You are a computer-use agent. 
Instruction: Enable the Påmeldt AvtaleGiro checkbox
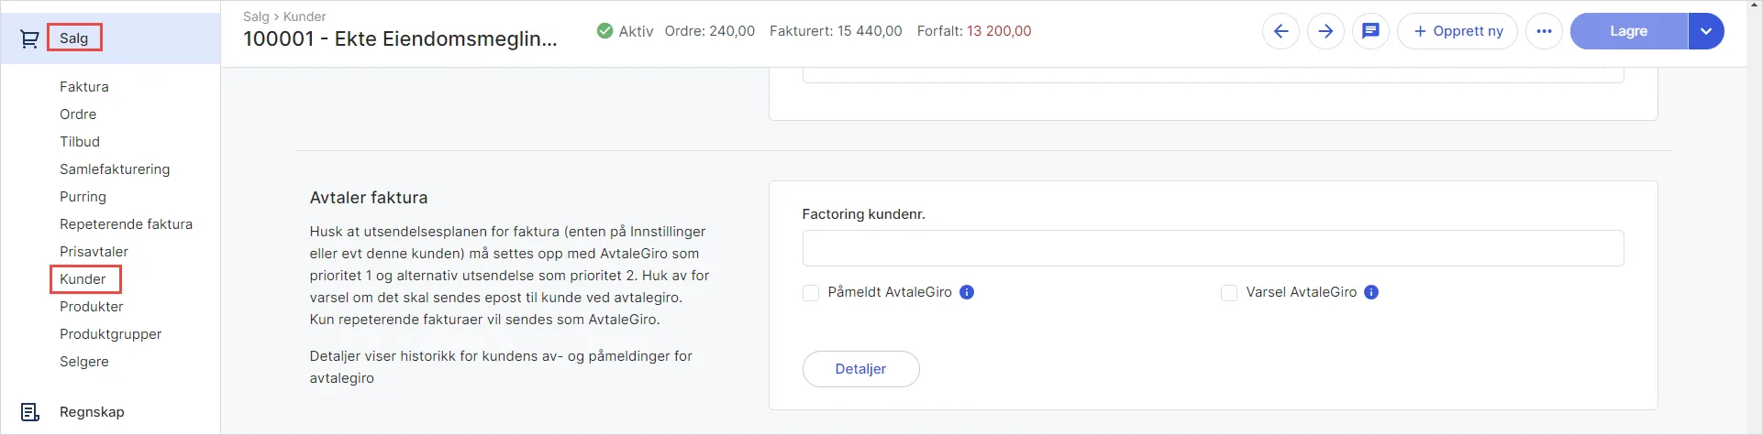(811, 293)
